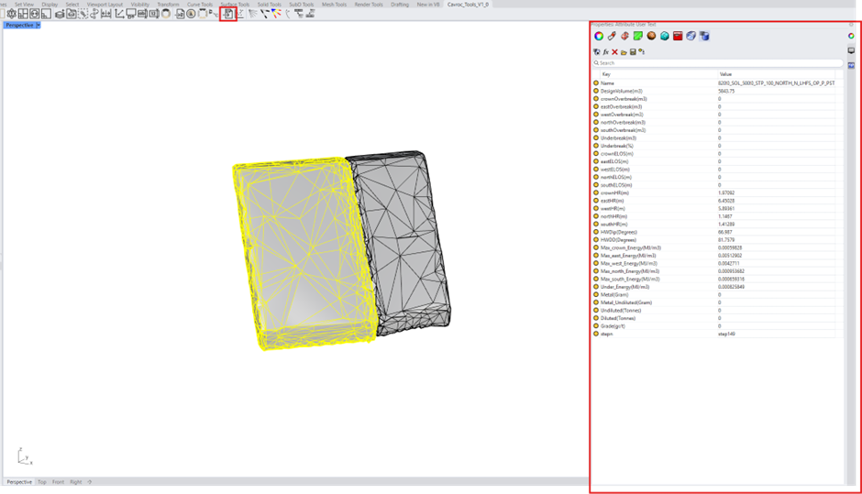Image resolution: width=862 pixels, height=494 pixels.
Task: Switch to the SubD Tools tab
Action: coord(302,5)
